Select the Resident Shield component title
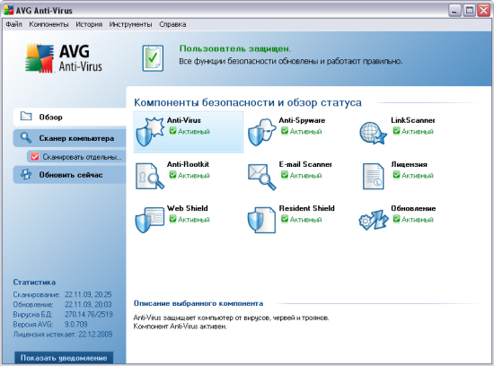The height and width of the screenshot is (366, 494). [306, 208]
